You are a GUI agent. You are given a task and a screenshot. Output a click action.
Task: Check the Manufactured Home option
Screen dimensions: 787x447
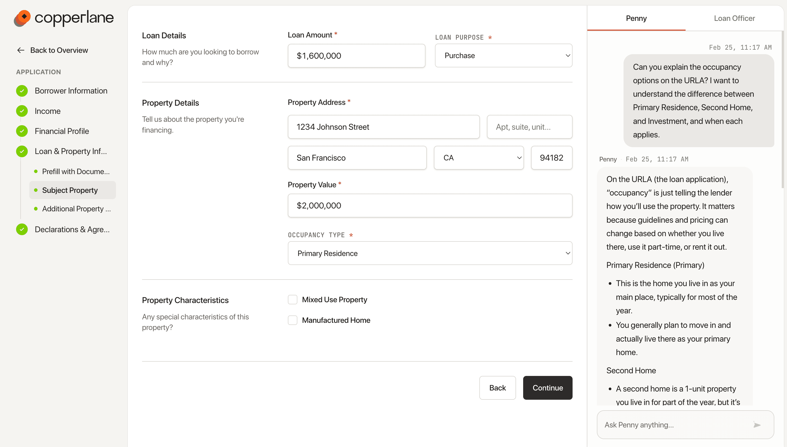[292, 320]
